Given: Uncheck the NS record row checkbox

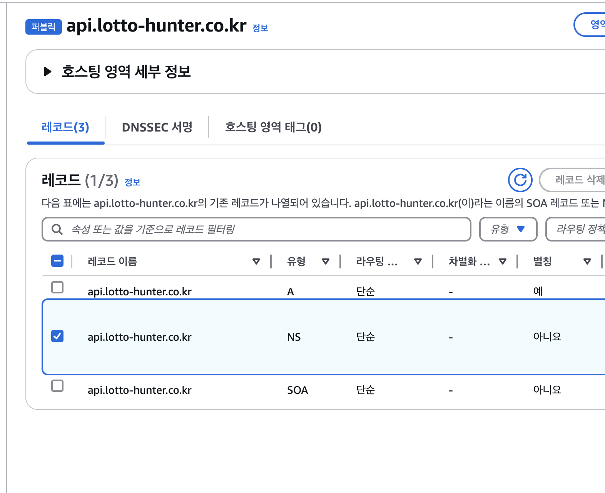Looking at the screenshot, I should click(x=57, y=336).
